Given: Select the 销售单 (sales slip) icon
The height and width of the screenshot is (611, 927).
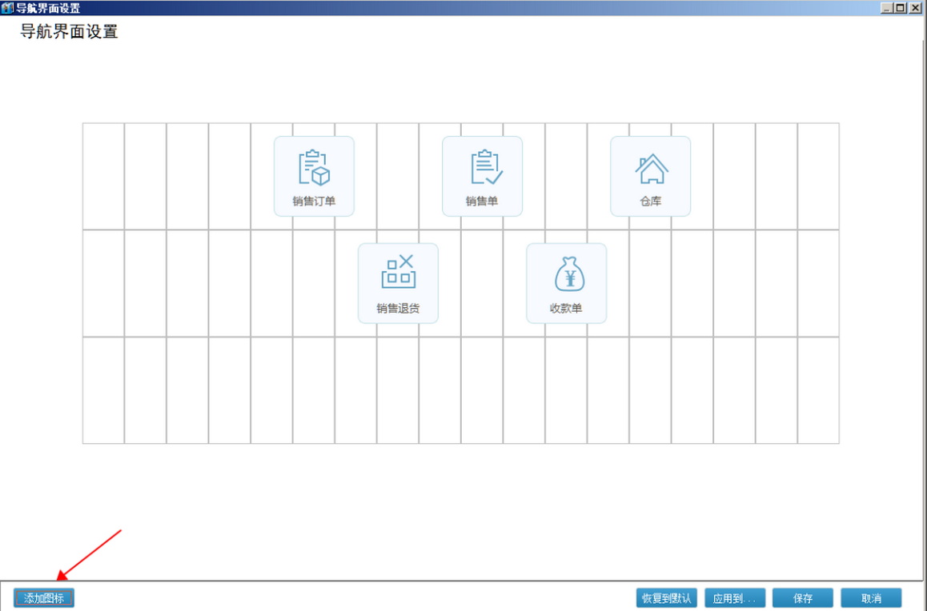Looking at the screenshot, I should click(x=482, y=176).
